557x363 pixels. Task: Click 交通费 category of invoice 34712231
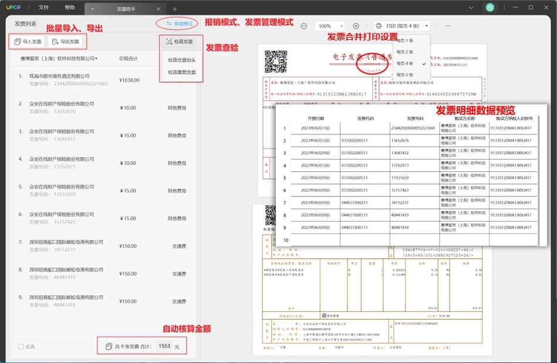click(x=179, y=246)
